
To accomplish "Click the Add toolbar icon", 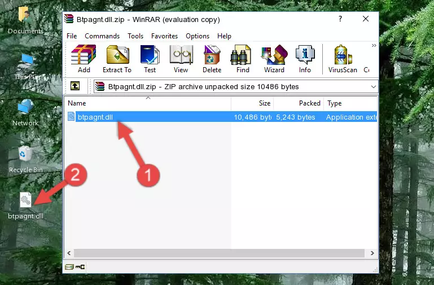I will click(x=84, y=59).
